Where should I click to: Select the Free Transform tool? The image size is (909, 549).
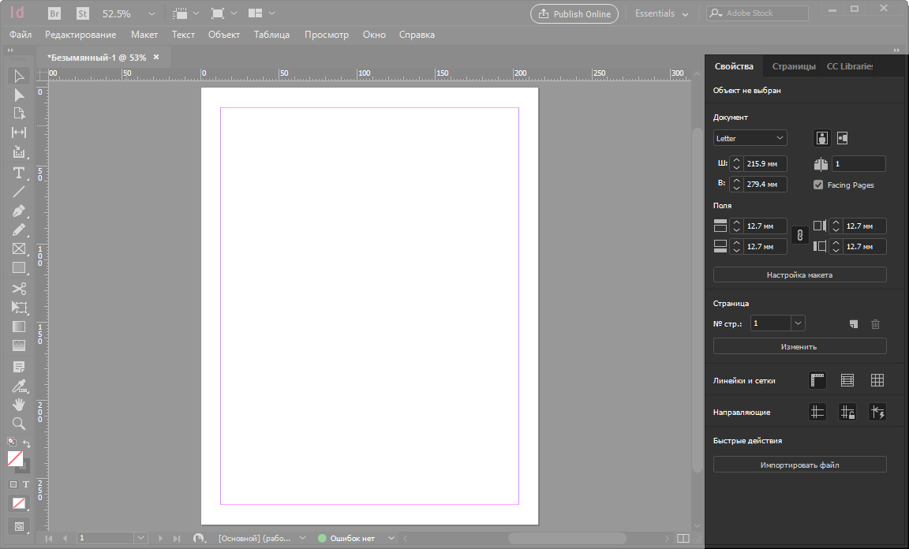point(19,308)
